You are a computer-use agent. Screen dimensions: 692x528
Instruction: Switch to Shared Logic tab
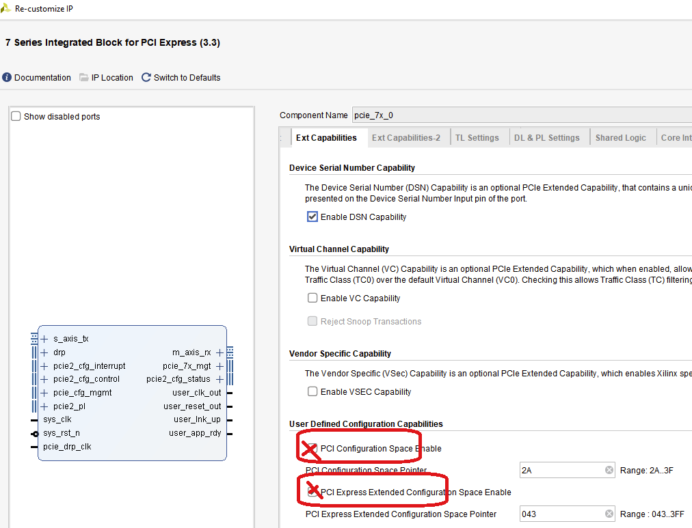pos(620,138)
